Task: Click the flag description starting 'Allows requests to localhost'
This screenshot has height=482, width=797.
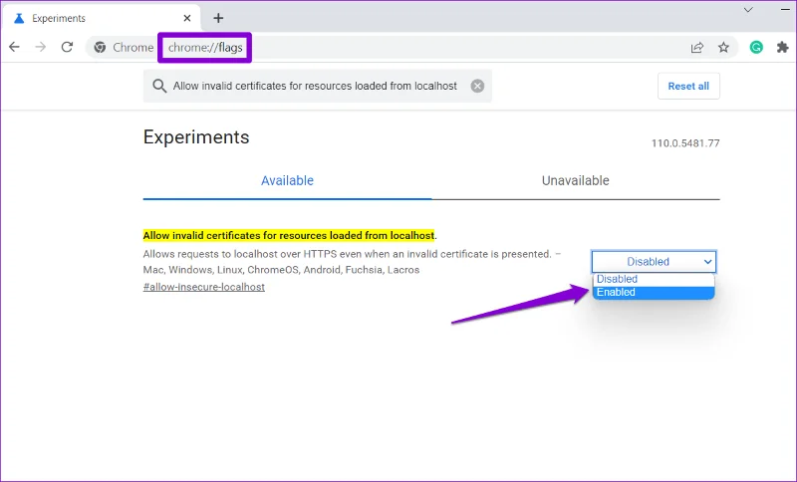Action: pos(352,262)
